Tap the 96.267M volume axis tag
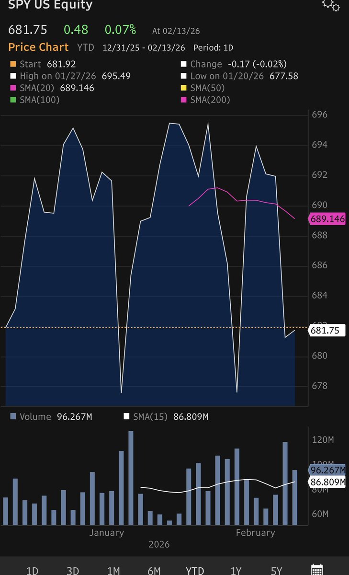349x575 pixels. [x=328, y=470]
